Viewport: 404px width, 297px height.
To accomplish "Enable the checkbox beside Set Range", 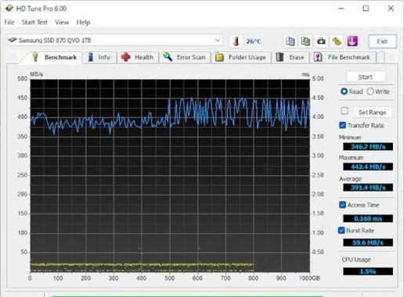I will 344,111.
